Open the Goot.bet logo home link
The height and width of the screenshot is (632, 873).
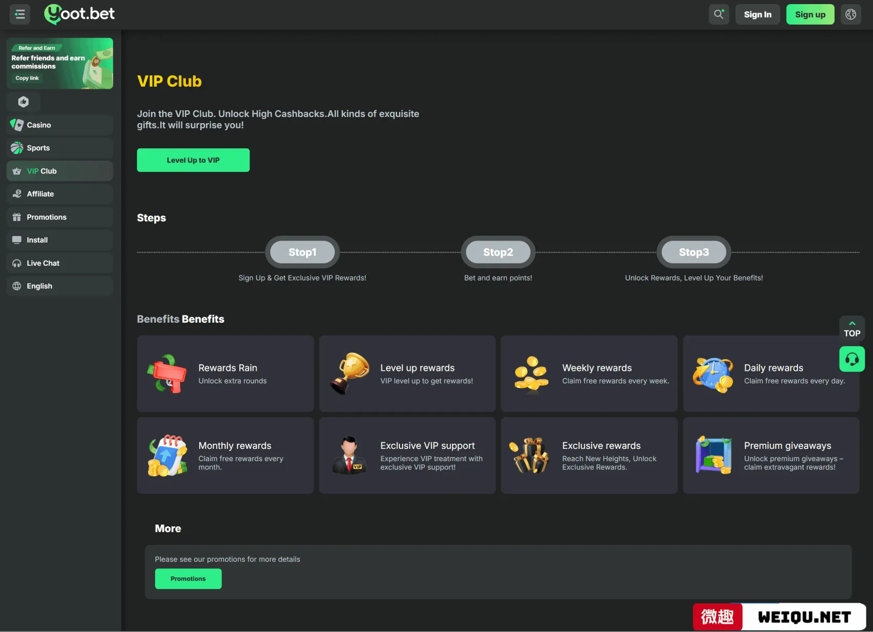coord(80,14)
